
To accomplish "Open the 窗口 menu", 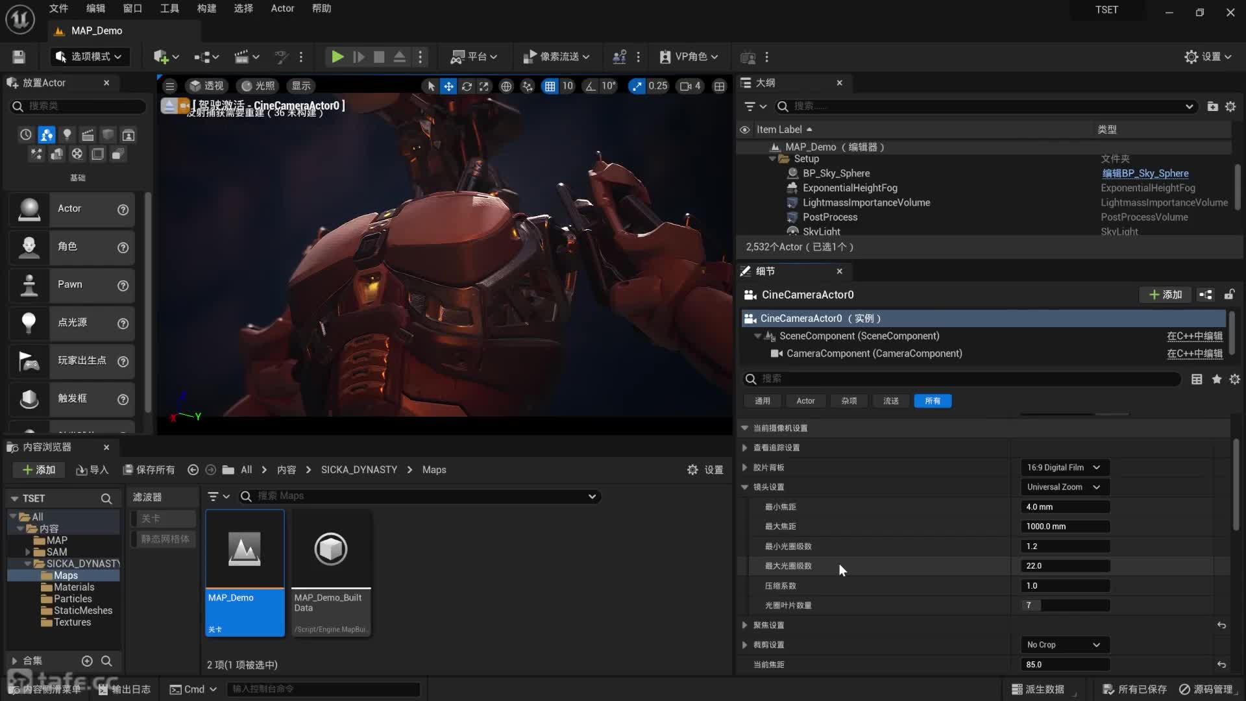I will coord(132,8).
